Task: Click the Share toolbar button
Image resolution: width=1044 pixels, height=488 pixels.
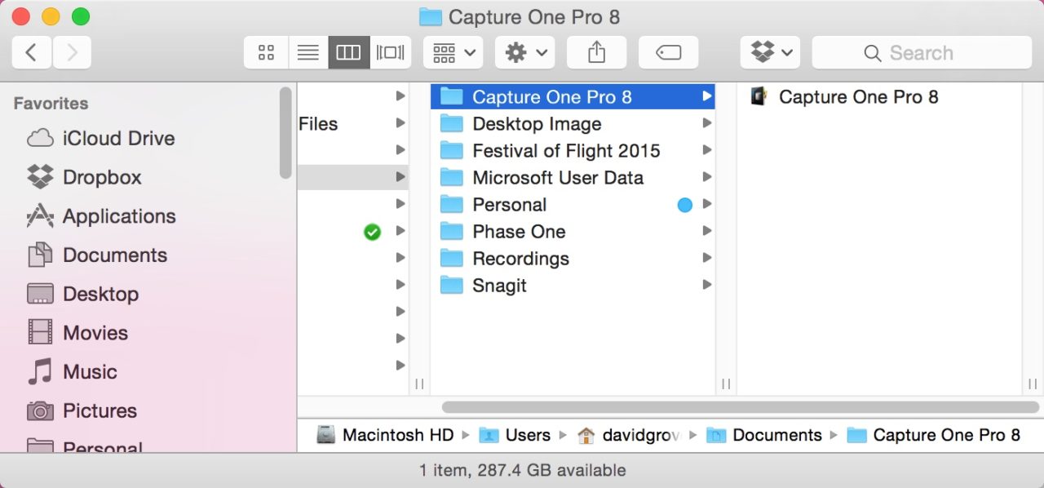Action: click(597, 53)
